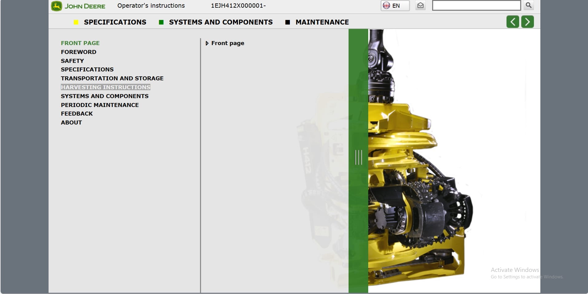
Task: Click the John Deere logo
Action: coord(78,6)
